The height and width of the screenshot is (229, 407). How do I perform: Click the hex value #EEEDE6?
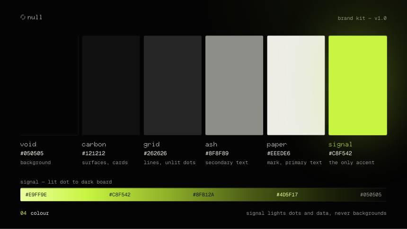coord(279,153)
